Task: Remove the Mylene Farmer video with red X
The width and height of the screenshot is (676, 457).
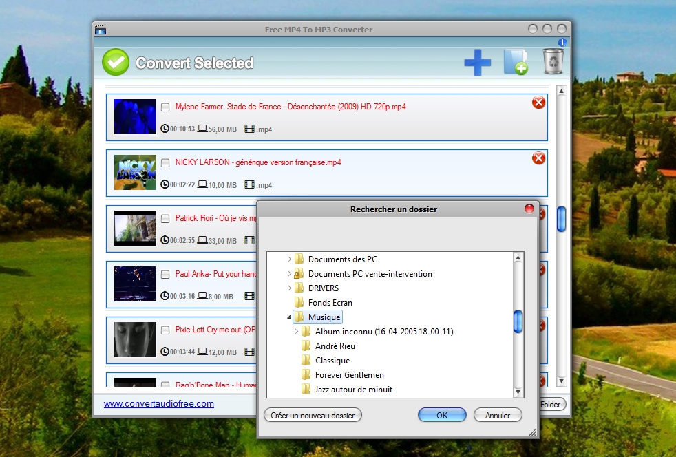Action: coord(538,103)
